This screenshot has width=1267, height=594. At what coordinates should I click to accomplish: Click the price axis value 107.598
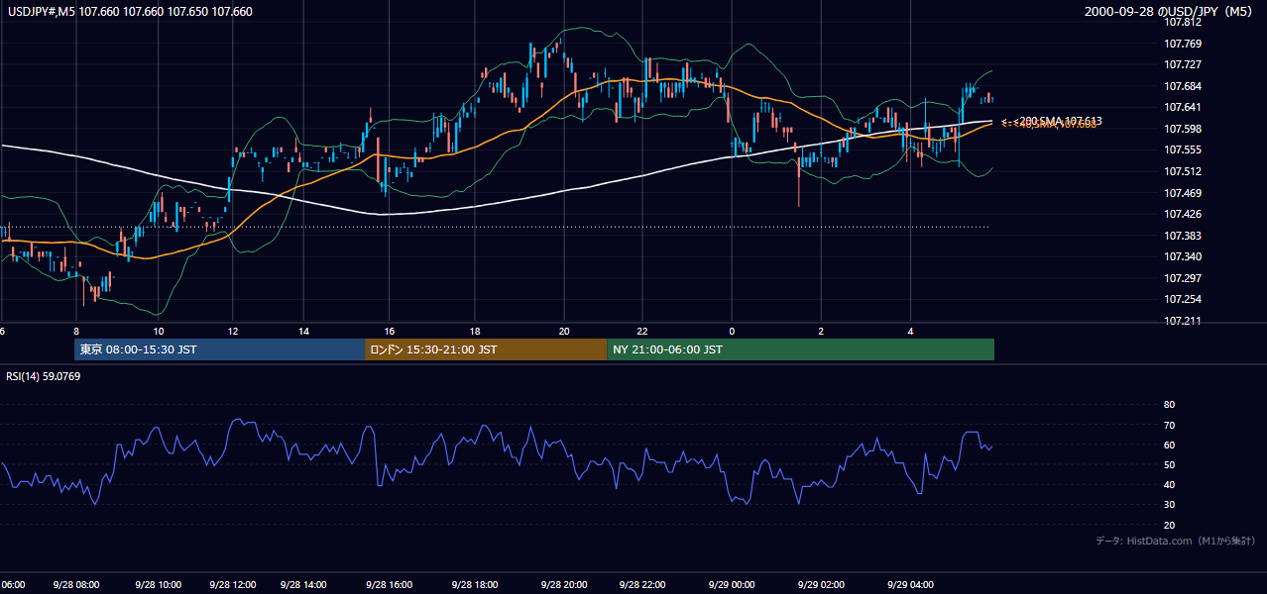tap(1183, 129)
